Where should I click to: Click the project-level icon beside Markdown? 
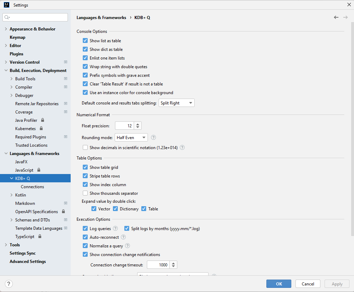(66, 203)
